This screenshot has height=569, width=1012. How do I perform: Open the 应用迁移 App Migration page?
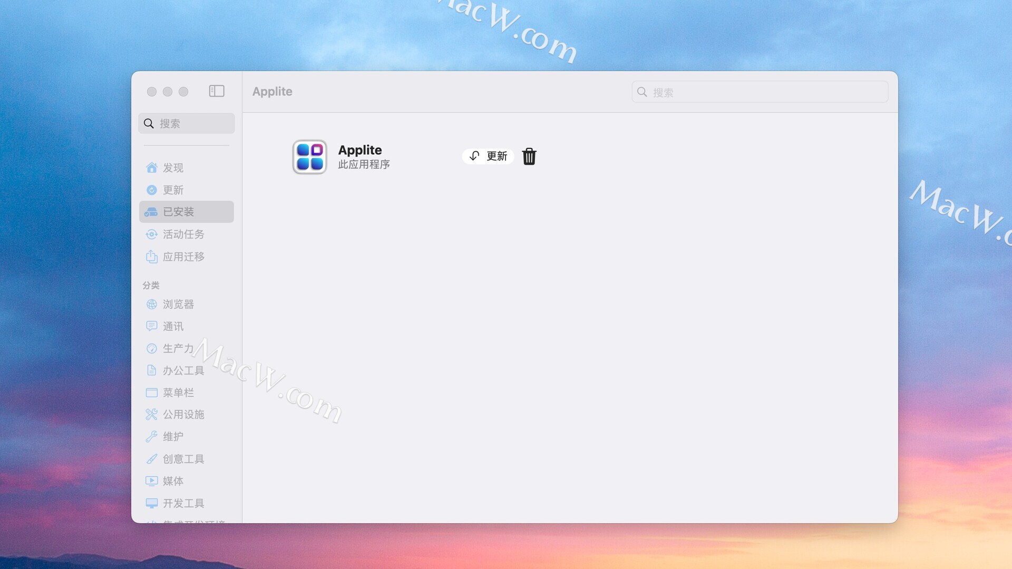click(x=183, y=257)
